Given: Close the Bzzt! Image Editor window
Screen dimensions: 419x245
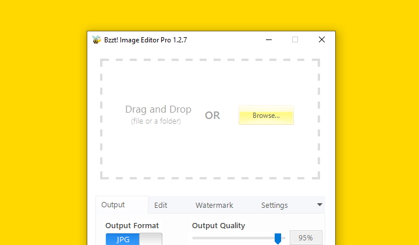Looking at the screenshot, I should coord(322,39).
